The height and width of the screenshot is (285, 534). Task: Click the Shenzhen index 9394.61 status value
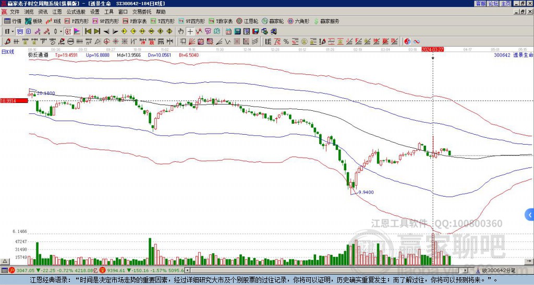[x=116, y=270]
